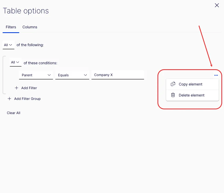Select the Filters tab
The width and height of the screenshot is (224, 193).
click(11, 27)
